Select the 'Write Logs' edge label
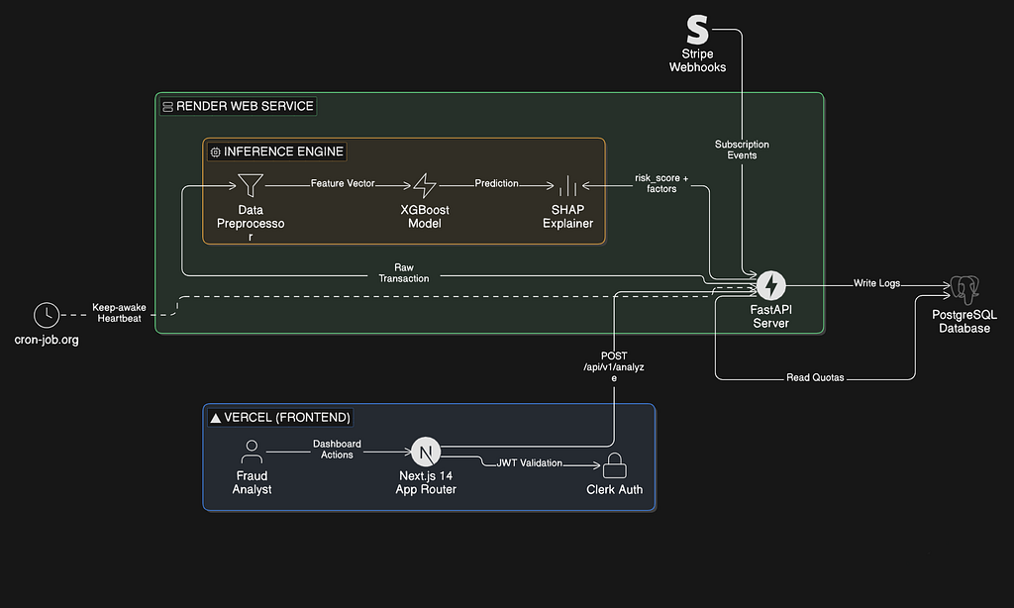The width and height of the screenshot is (1014, 608). click(876, 283)
